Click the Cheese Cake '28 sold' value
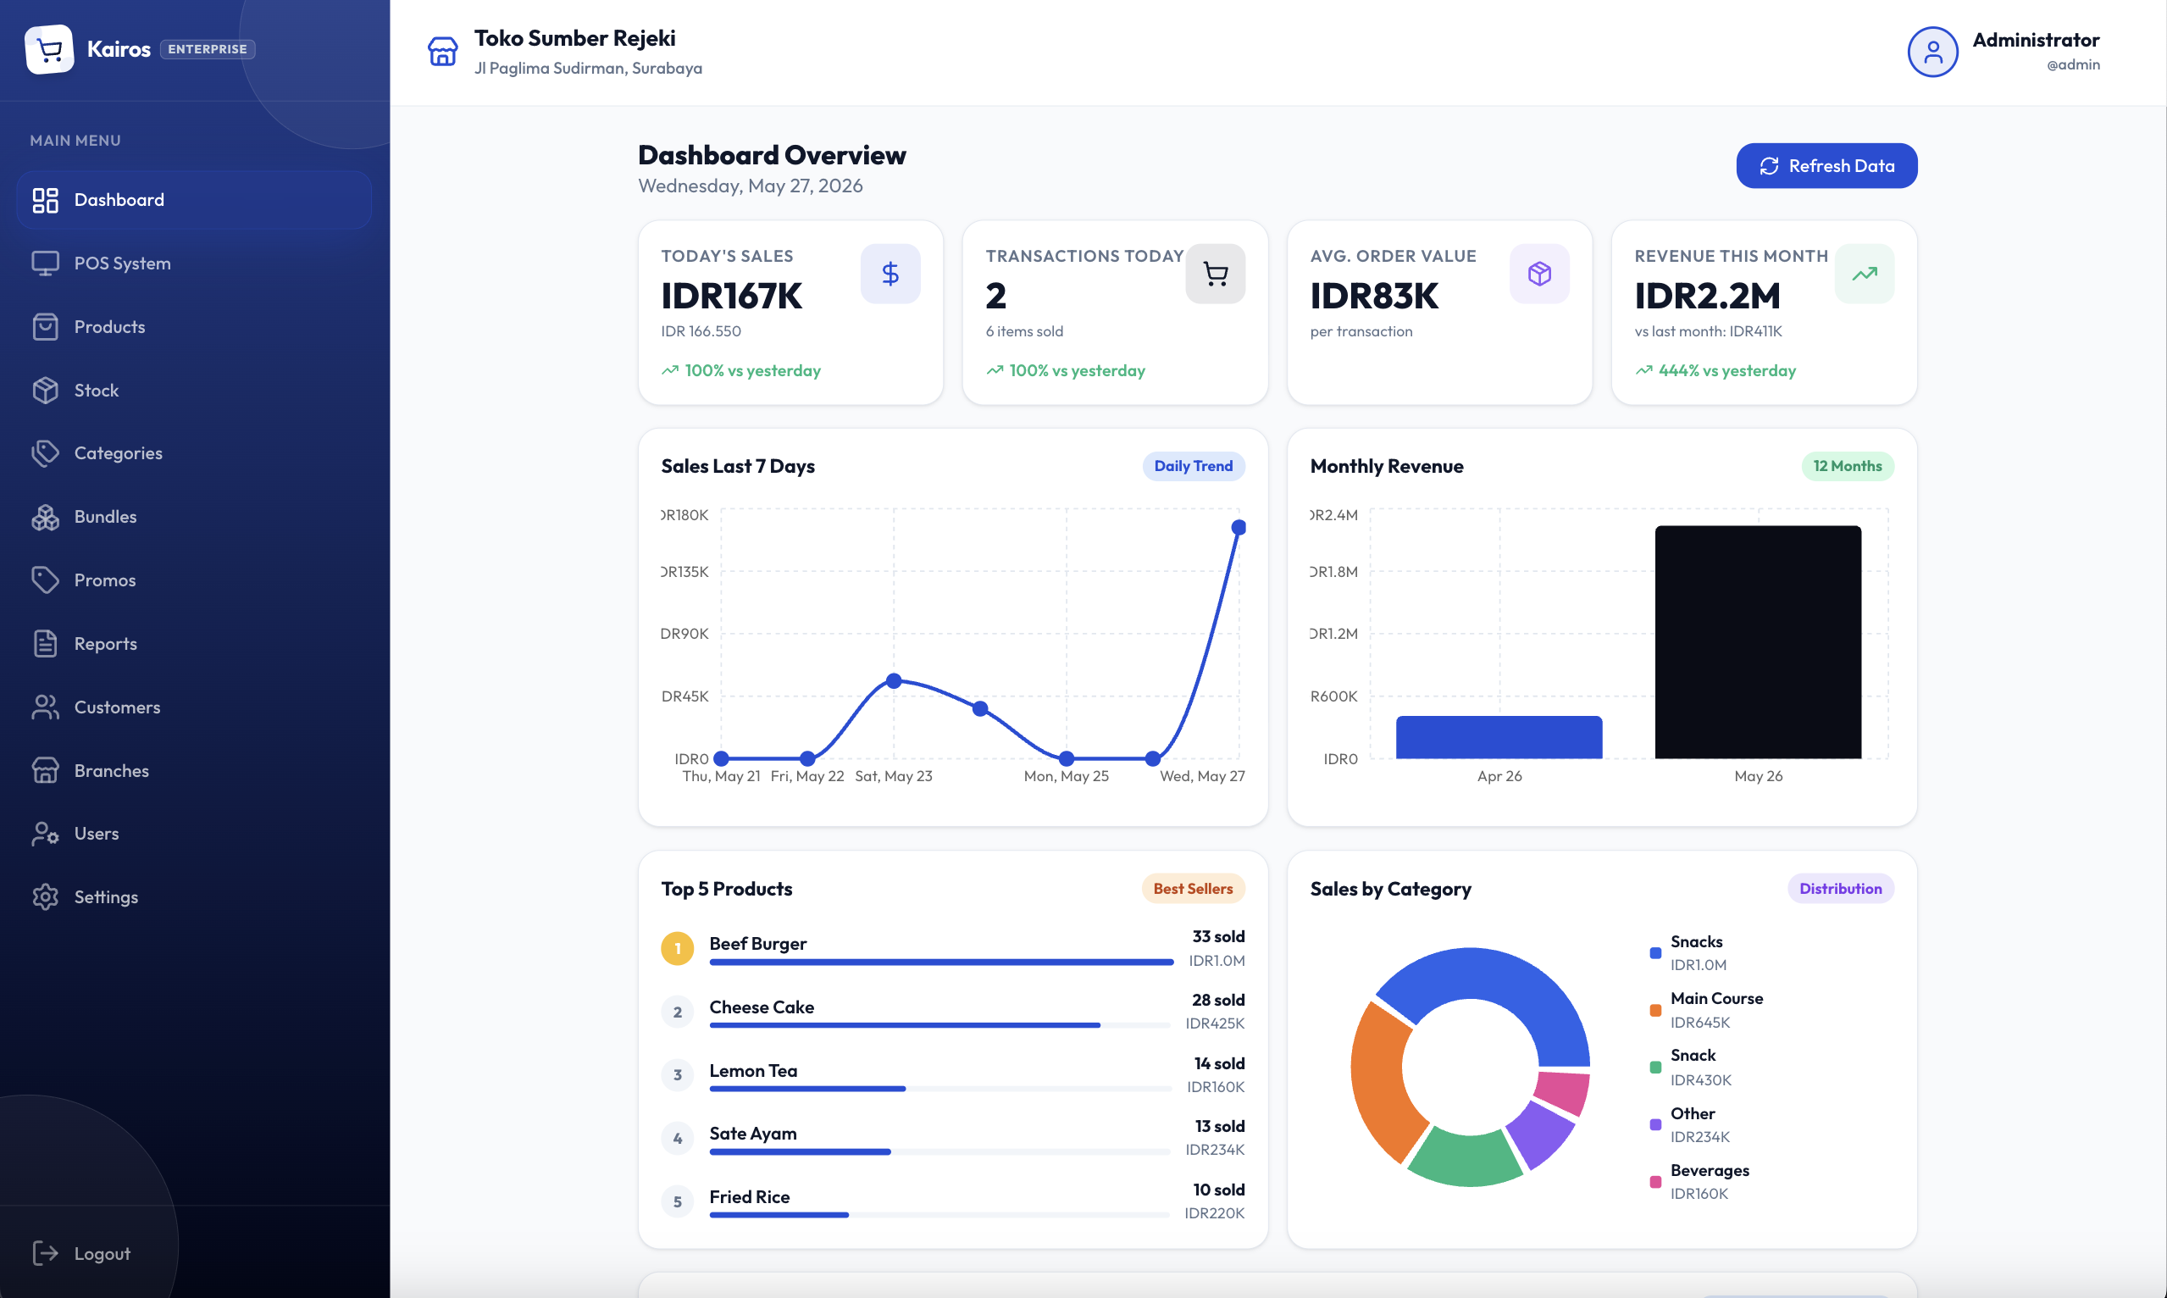2167x1298 pixels. [1217, 1000]
